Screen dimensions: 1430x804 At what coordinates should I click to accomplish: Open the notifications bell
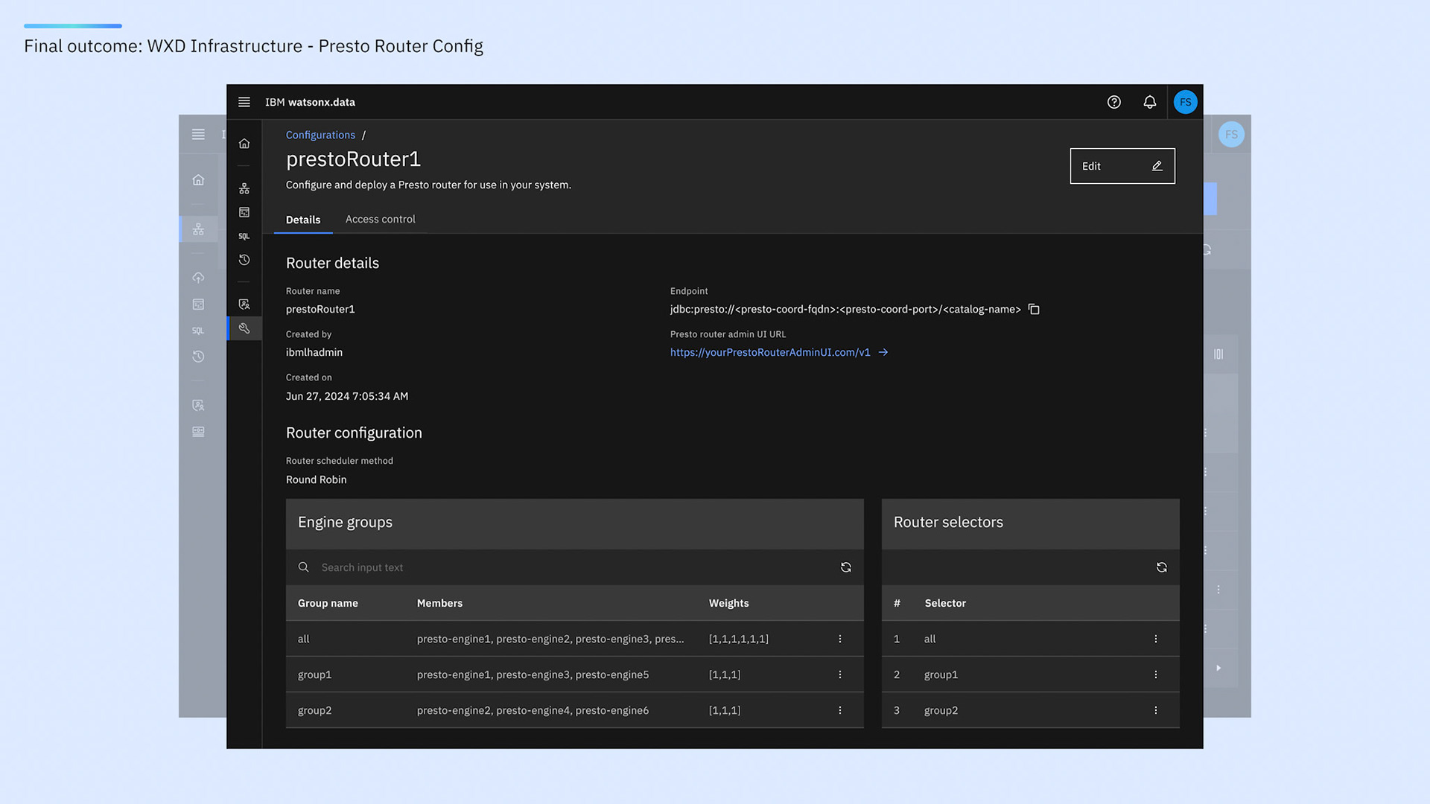coord(1150,102)
